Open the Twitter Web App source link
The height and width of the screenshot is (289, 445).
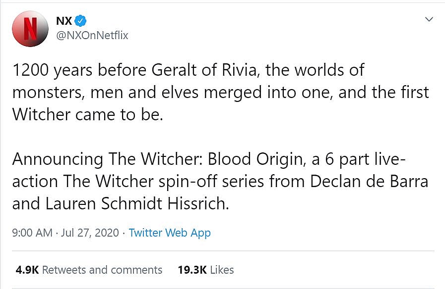(170, 233)
